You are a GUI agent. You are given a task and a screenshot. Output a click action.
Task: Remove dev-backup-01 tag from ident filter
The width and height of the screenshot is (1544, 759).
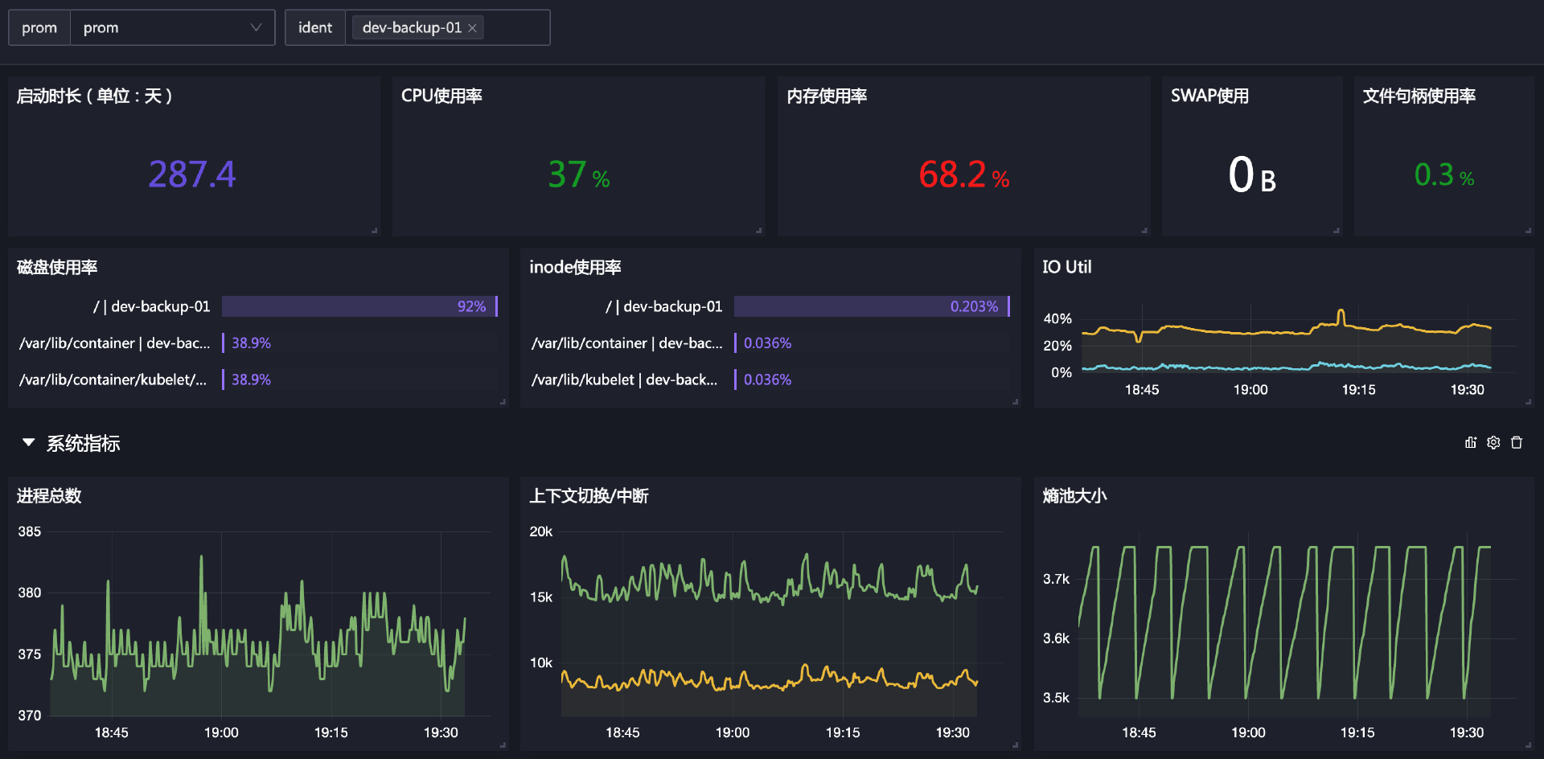coord(473,28)
